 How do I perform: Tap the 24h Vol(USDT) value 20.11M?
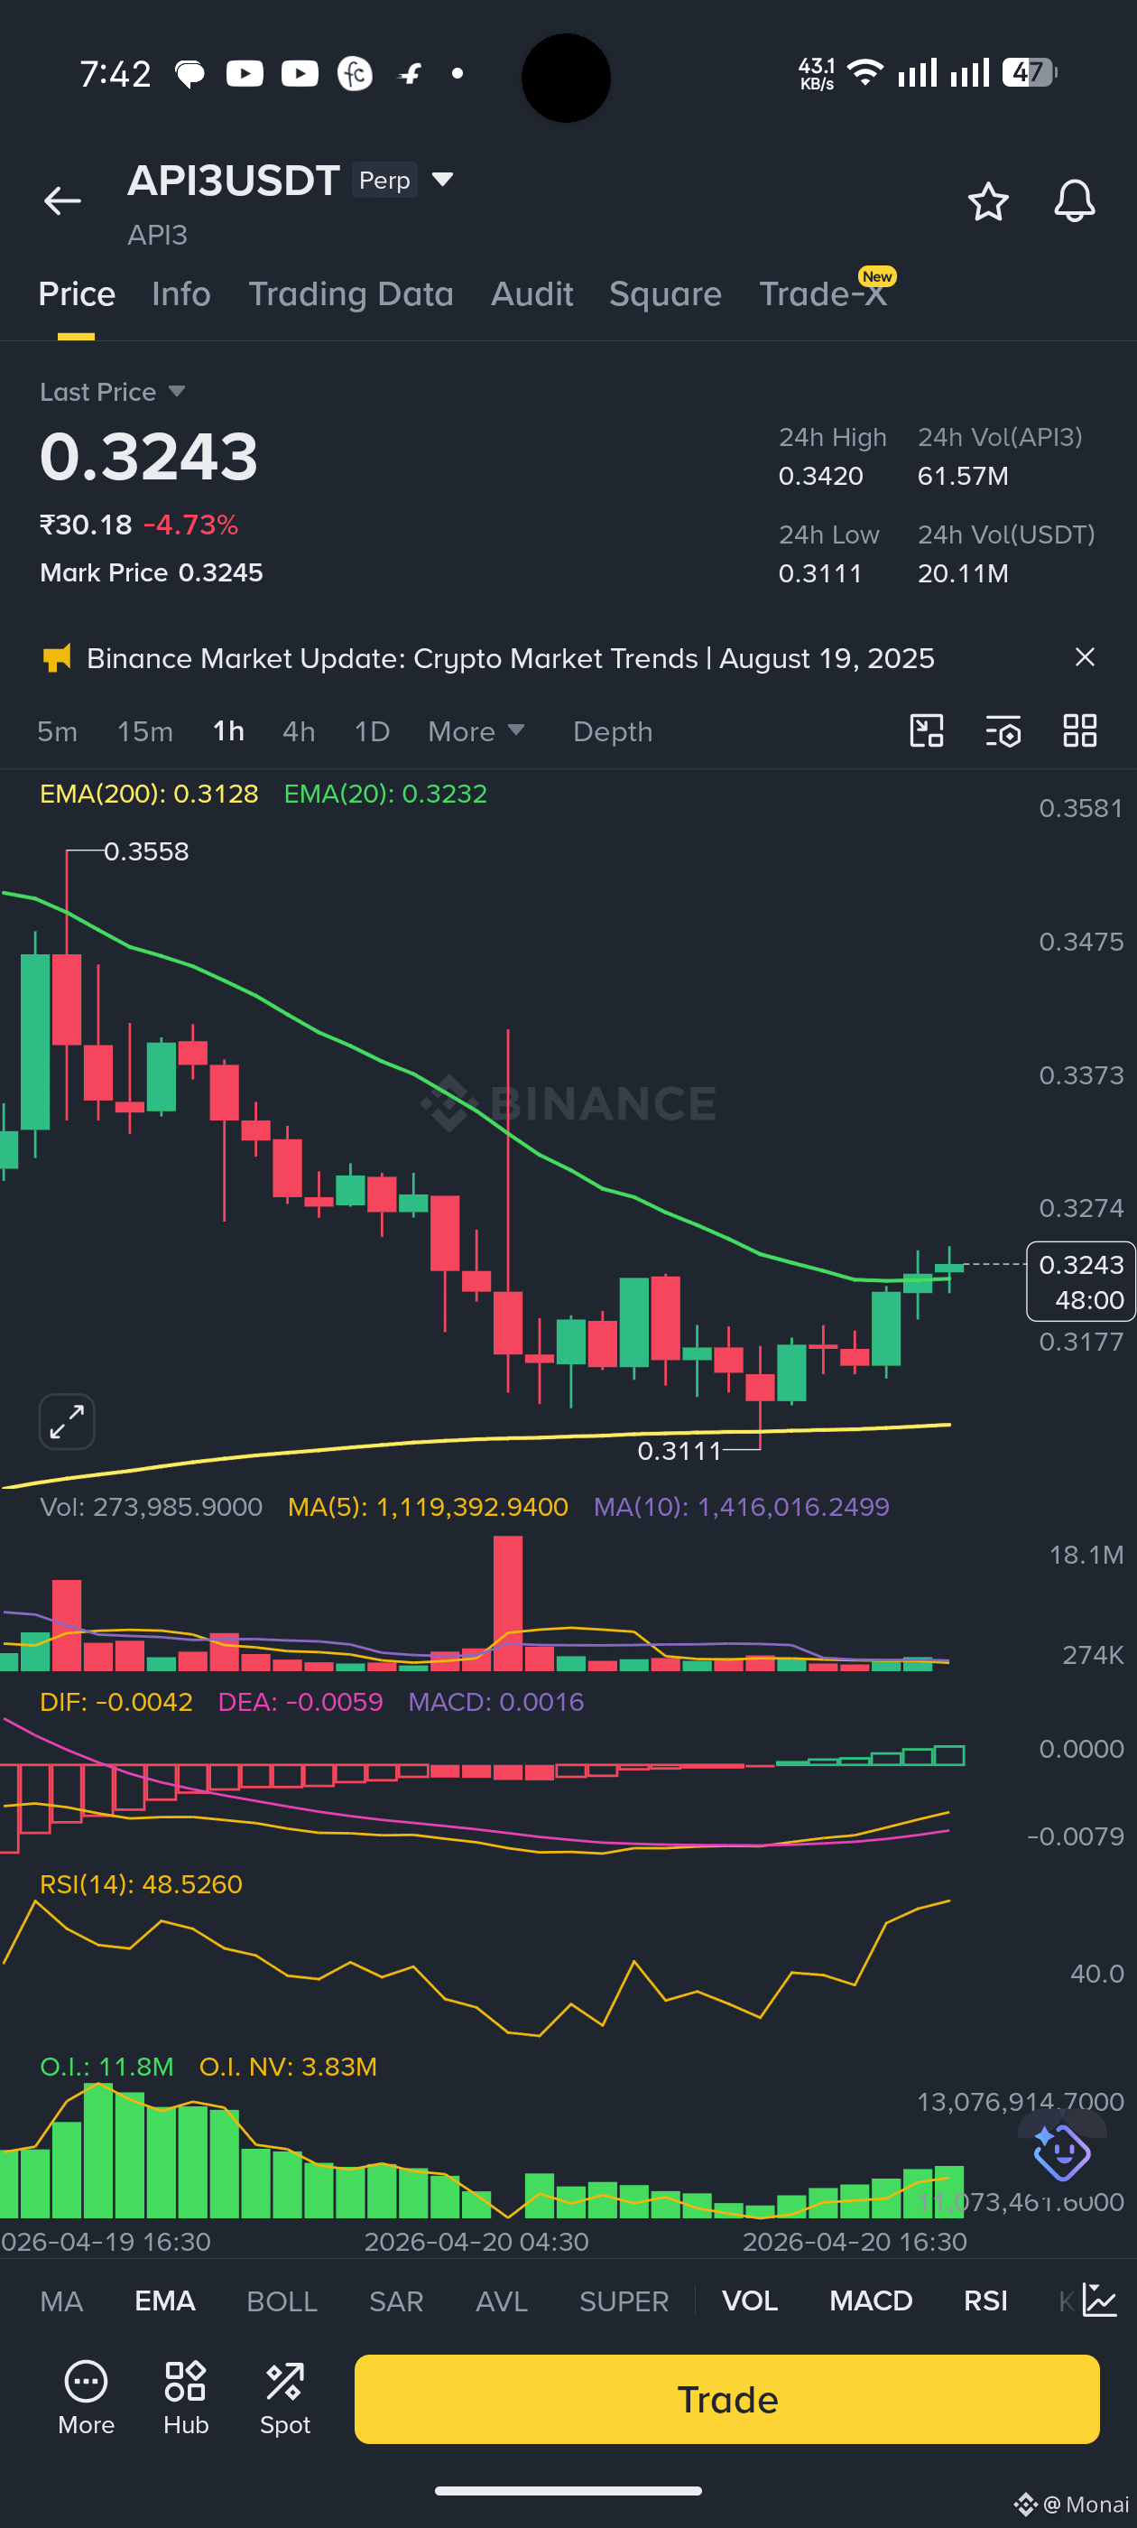(962, 573)
